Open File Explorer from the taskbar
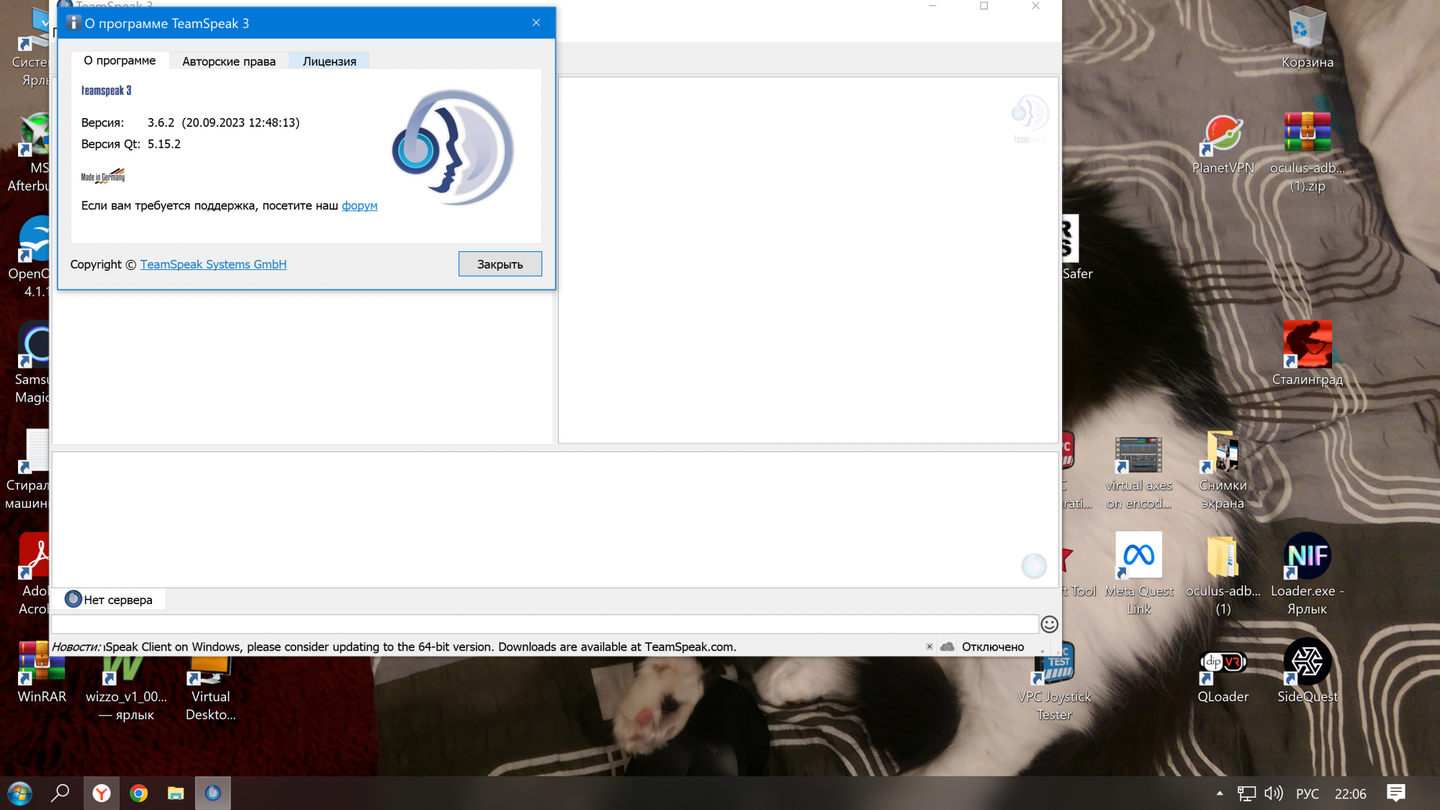The width and height of the screenshot is (1440, 810). pyautogui.click(x=176, y=793)
